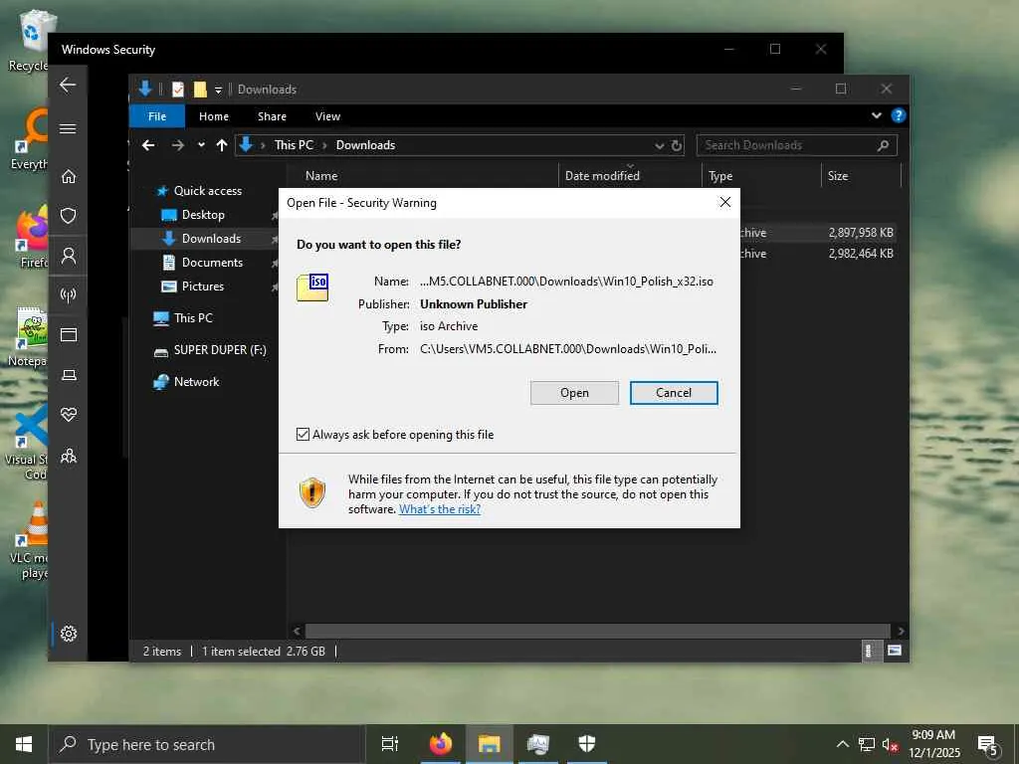Click This PC in the address bar
Screen dimensions: 1019x764
point(294,145)
